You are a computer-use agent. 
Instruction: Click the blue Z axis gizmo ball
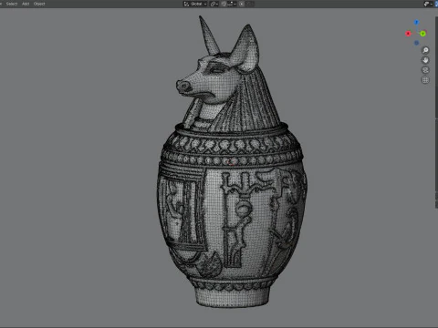[x=416, y=23]
